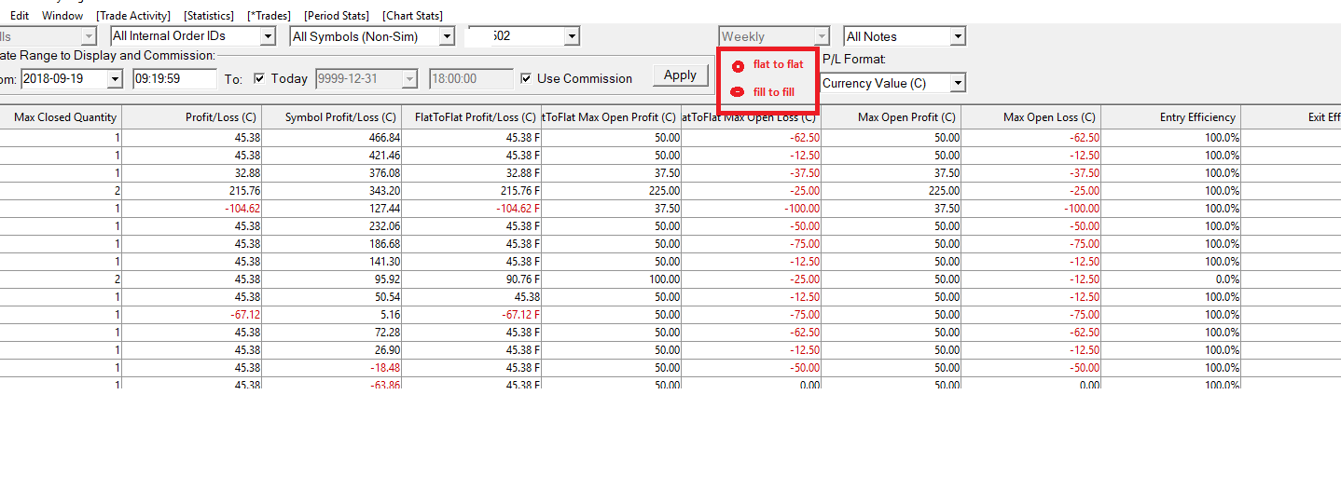Click the Max Open Profit (C) column header
The height and width of the screenshot is (490, 1341).
891,117
